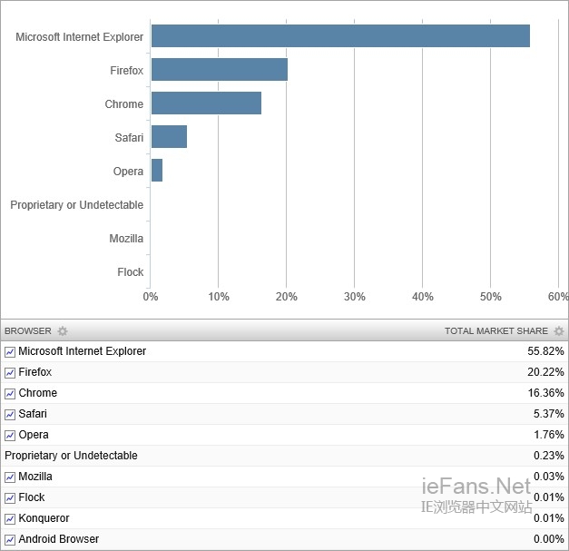Click the Microsoft Internet Explorer chart axis label
The image size is (569, 551).
click(80, 37)
